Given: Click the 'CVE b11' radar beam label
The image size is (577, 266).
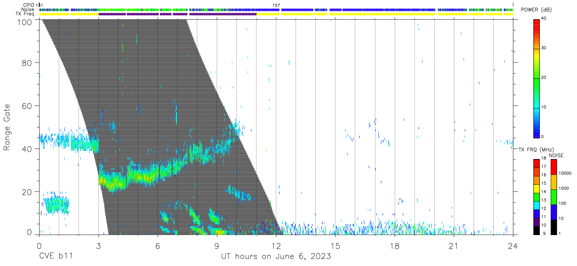Looking at the screenshot, I should (x=55, y=257).
